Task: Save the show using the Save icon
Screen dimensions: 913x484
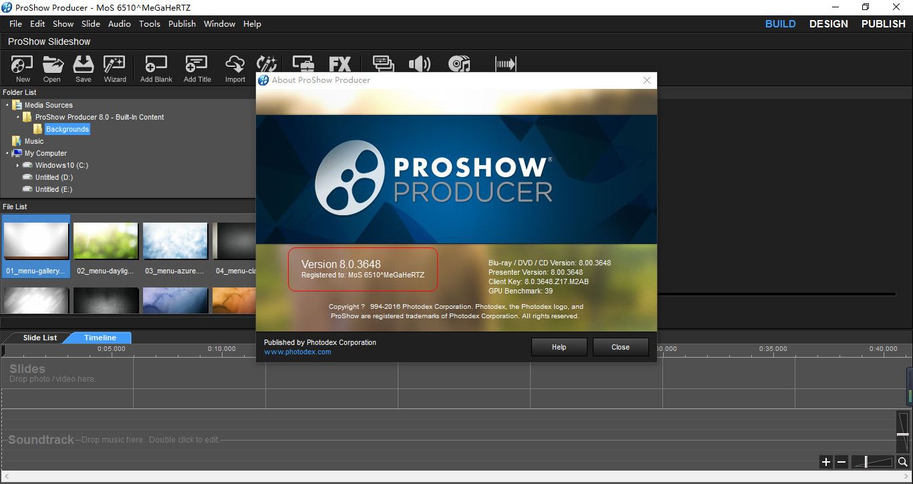Action: coord(84,69)
